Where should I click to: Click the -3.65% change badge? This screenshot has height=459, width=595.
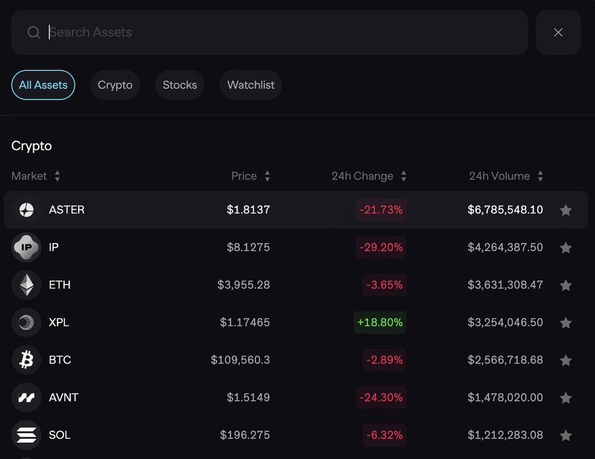coord(385,284)
